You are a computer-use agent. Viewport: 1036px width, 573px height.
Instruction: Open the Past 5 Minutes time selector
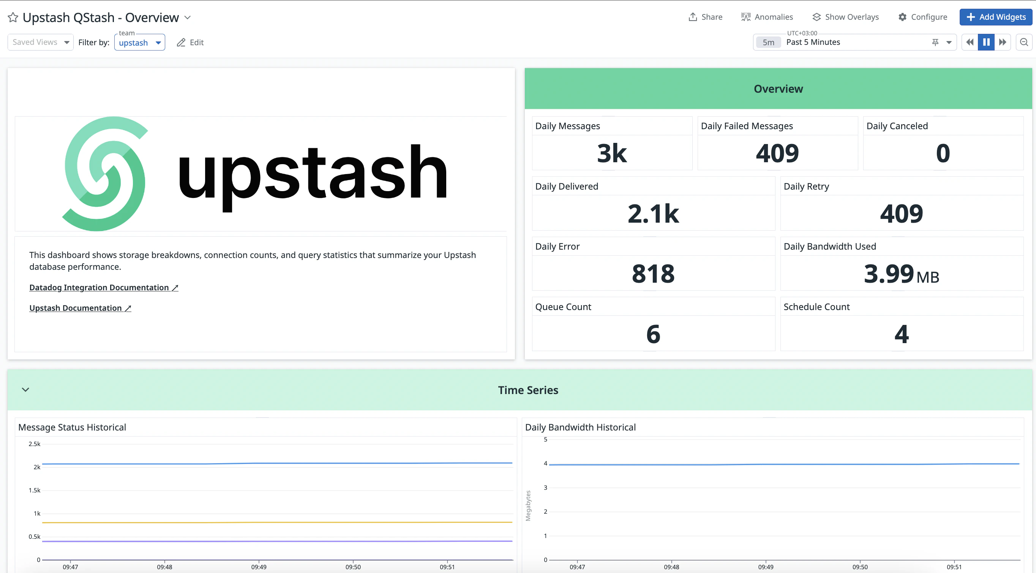[813, 42]
